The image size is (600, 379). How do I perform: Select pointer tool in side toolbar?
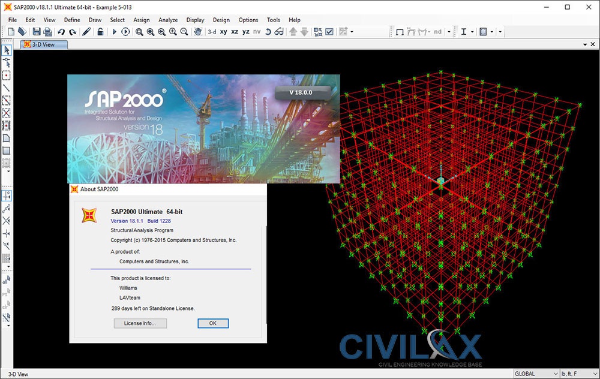7,50
